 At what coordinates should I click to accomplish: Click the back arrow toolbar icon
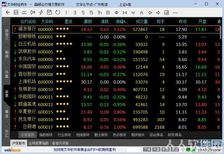point(8,13)
